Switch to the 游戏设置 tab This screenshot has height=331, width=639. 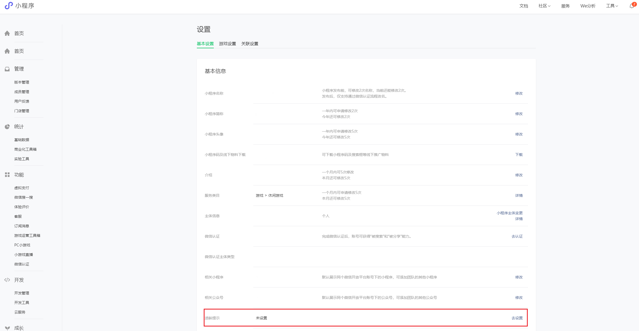click(x=227, y=44)
